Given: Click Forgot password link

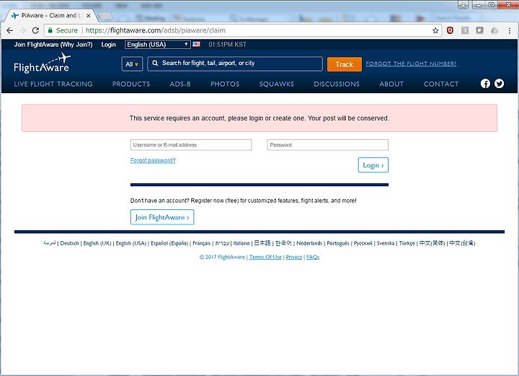Looking at the screenshot, I should click(153, 160).
